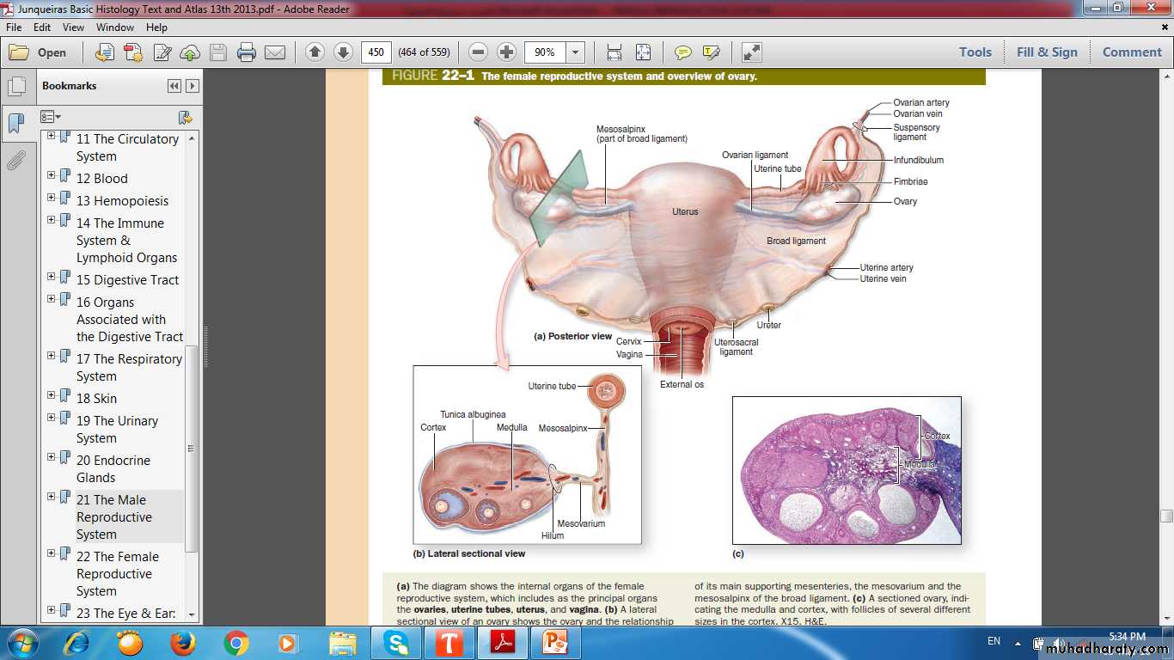Go to next page with down arrow

343,52
